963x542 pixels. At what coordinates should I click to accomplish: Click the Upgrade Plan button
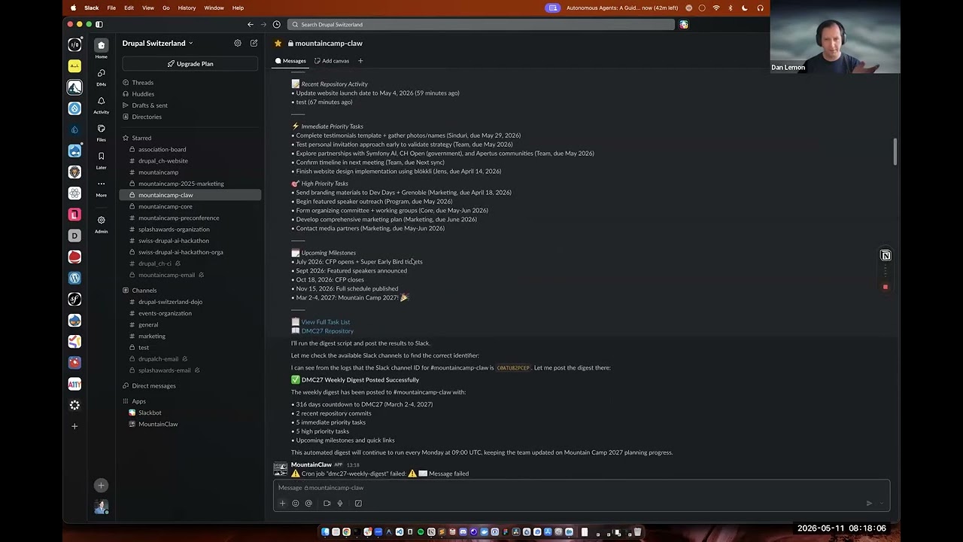coord(190,64)
